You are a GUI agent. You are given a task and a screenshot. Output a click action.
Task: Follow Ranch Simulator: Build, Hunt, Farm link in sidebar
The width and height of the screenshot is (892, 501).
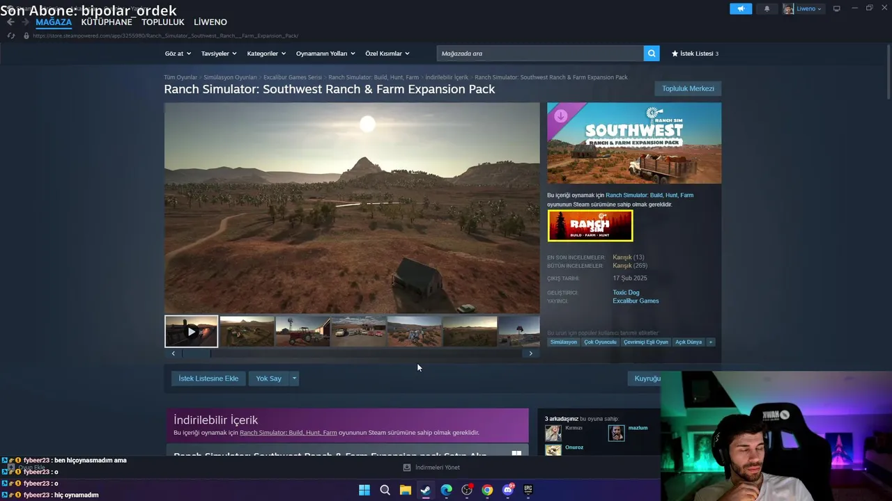click(649, 196)
